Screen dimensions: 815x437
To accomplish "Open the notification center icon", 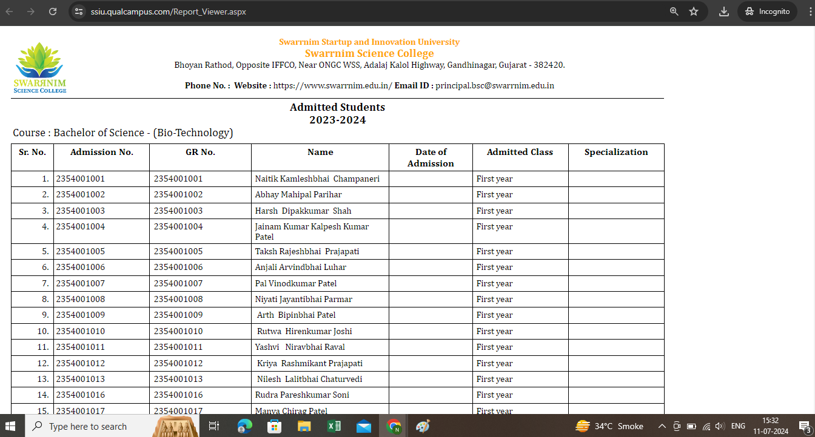I will [x=804, y=426].
